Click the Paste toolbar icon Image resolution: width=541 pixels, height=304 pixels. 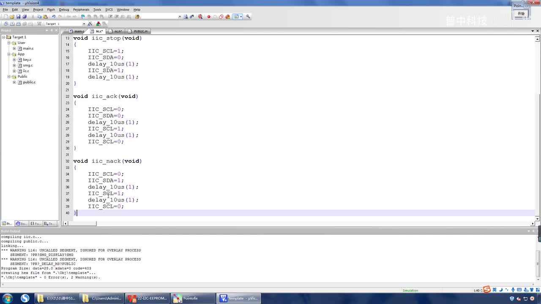(x=45, y=17)
